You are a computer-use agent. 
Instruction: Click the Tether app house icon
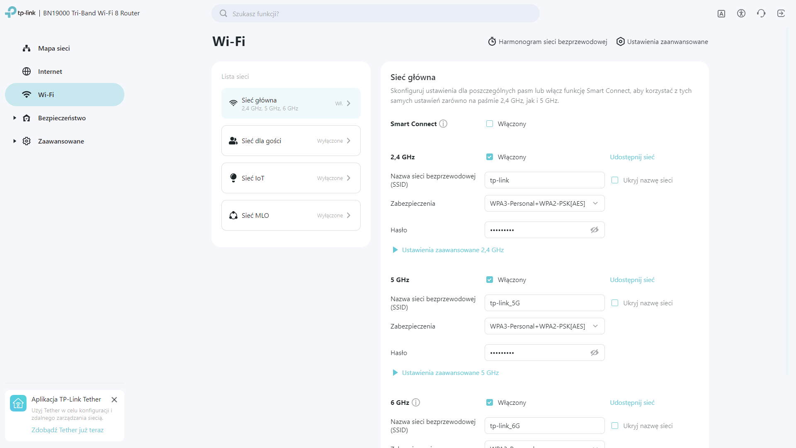point(18,403)
